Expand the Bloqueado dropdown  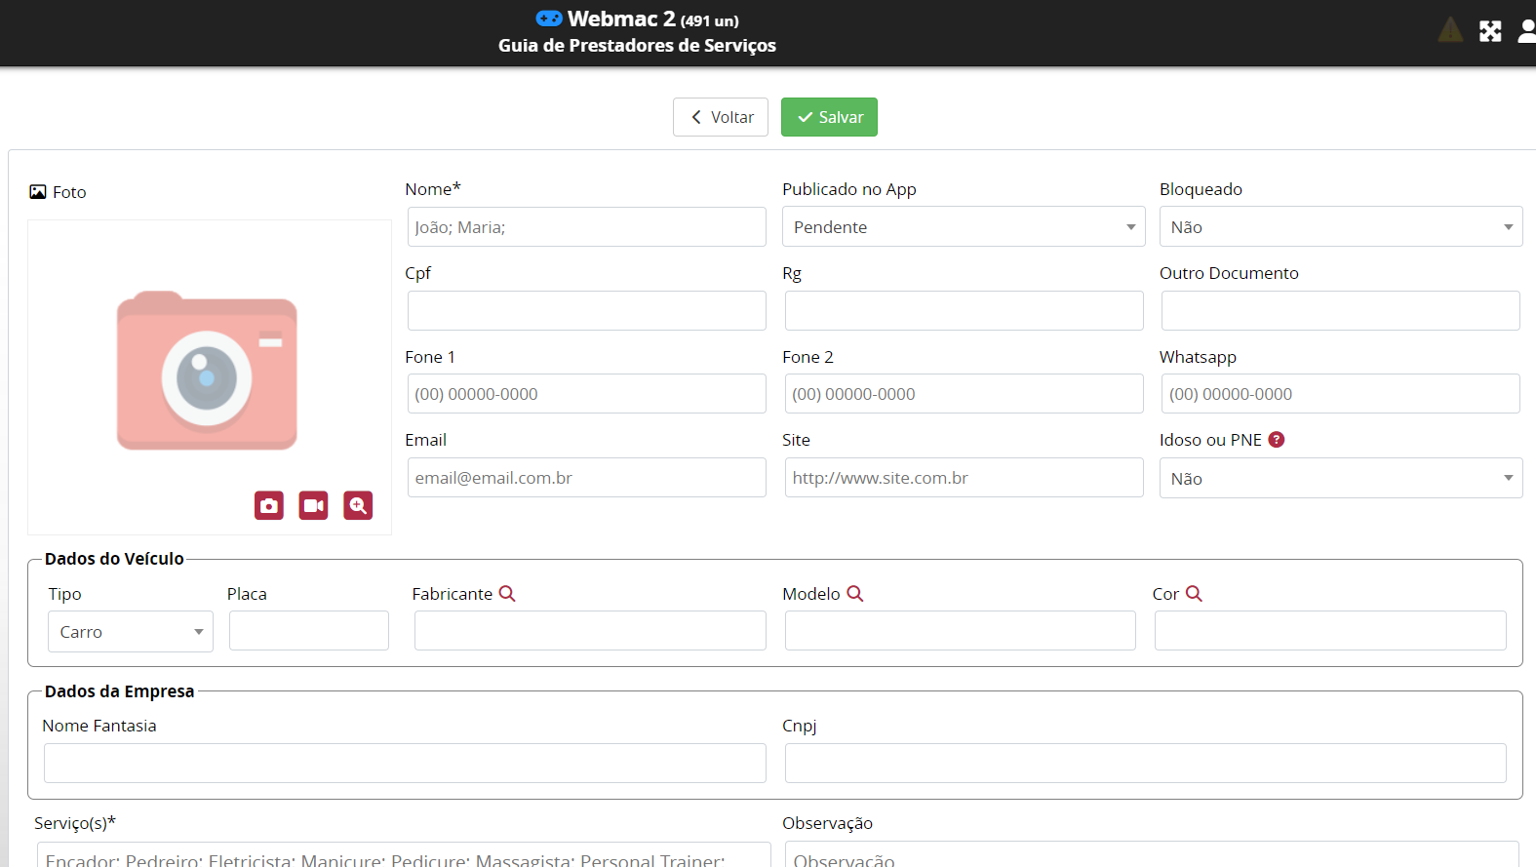pos(1340,227)
